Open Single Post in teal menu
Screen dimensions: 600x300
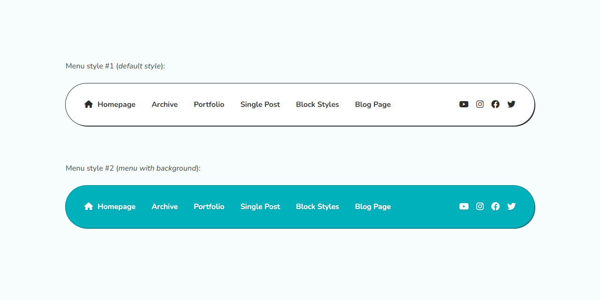point(260,207)
